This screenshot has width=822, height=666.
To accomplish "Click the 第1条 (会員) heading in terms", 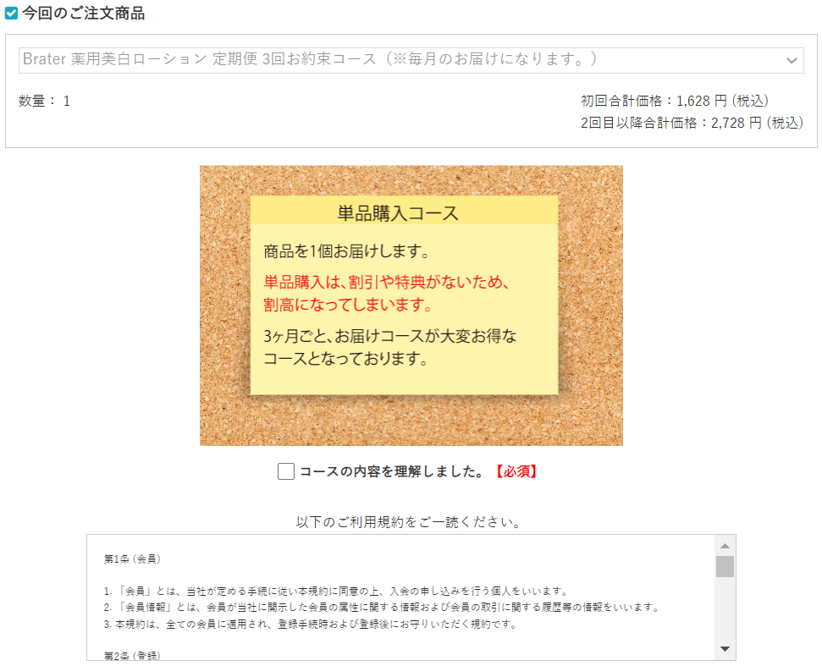I will tap(132, 559).
